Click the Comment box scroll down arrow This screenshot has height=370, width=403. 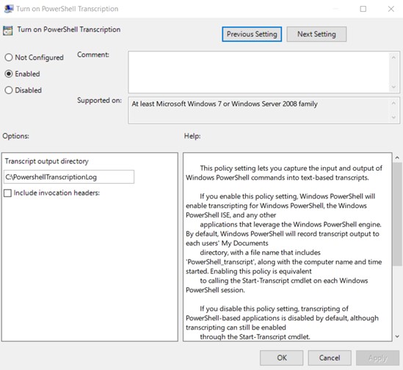393,87
